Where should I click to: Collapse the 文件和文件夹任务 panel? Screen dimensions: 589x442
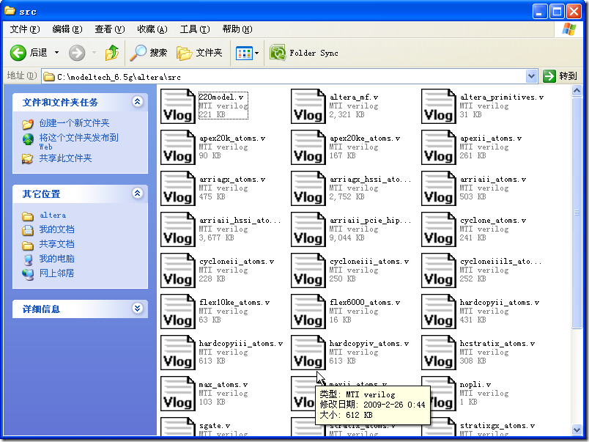point(137,102)
